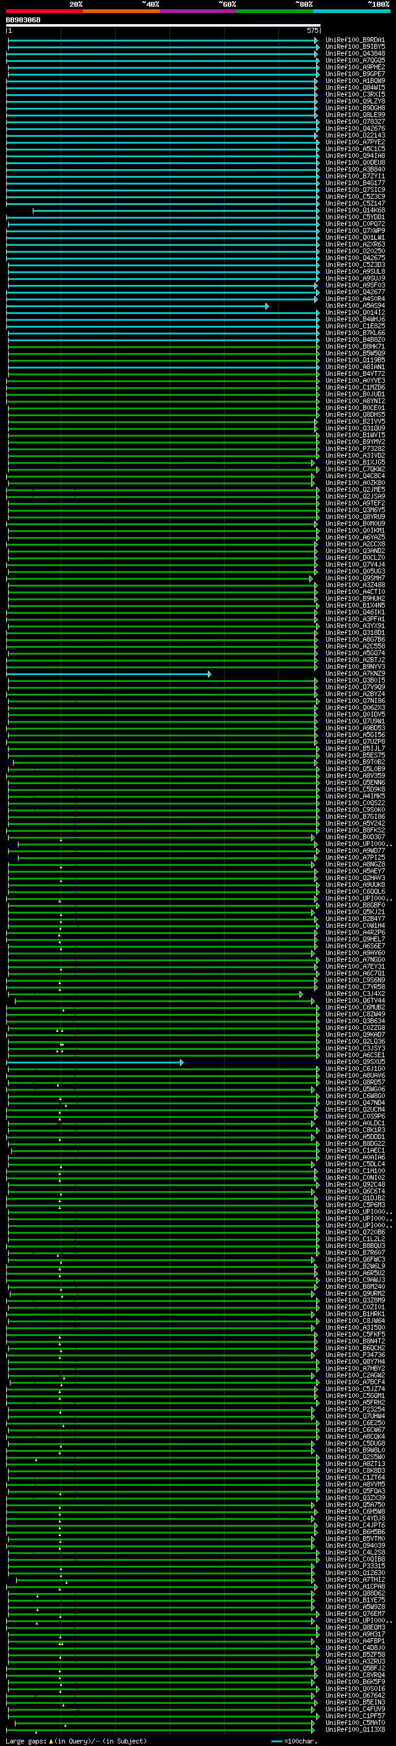Image resolution: width=396 pixels, height=1746 pixels.
Task: Click hit label UniRef100_A4FBP1
Action: [355, 1641]
